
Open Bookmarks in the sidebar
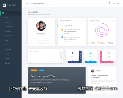pos(8,27)
